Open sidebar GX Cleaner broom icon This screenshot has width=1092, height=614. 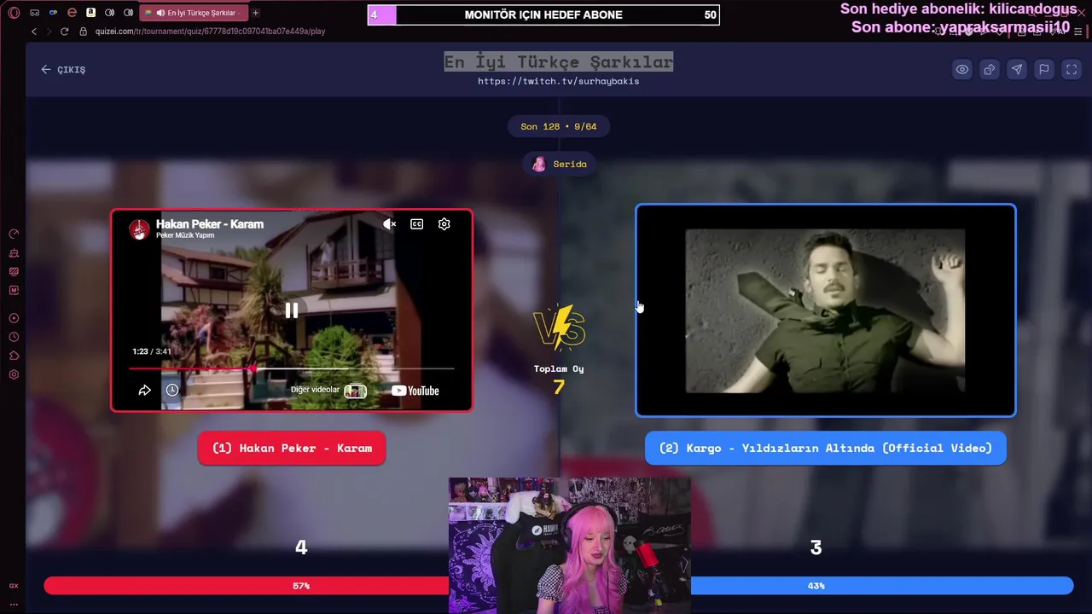(14, 253)
